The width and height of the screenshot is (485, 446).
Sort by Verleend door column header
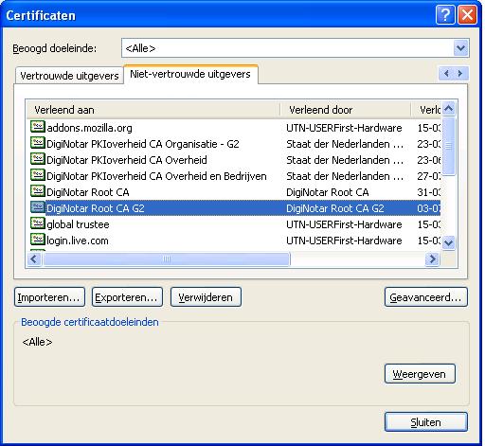pos(346,110)
